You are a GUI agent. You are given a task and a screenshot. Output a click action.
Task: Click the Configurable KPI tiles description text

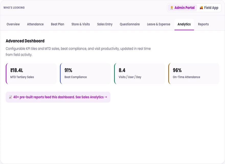78,52
